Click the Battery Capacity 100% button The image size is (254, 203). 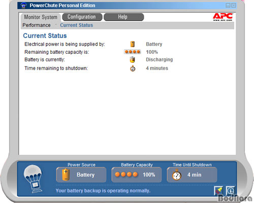click(137, 175)
